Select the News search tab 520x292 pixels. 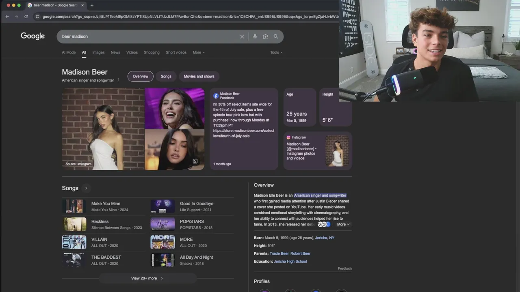tap(115, 52)
